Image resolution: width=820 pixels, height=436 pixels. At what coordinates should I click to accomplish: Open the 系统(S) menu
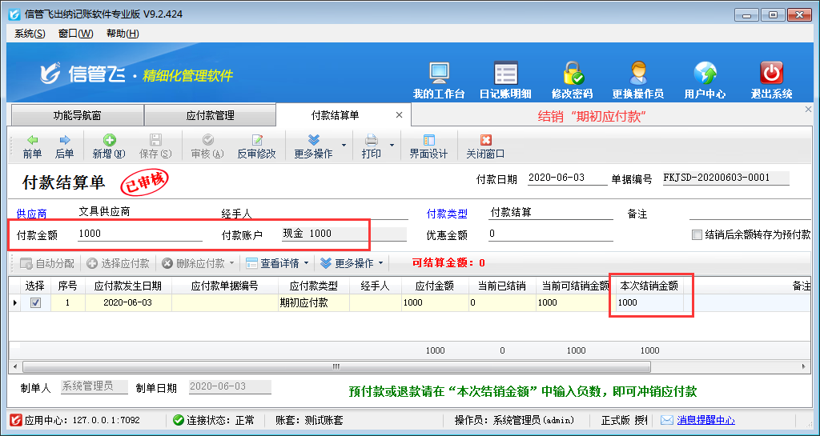tap(30, 34)
